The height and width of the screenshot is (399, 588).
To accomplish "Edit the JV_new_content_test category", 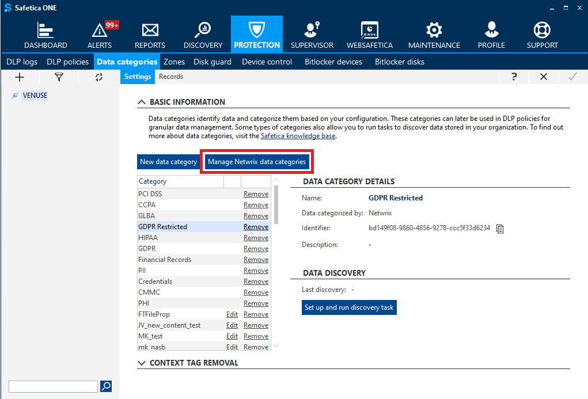I will click(232, 325).
